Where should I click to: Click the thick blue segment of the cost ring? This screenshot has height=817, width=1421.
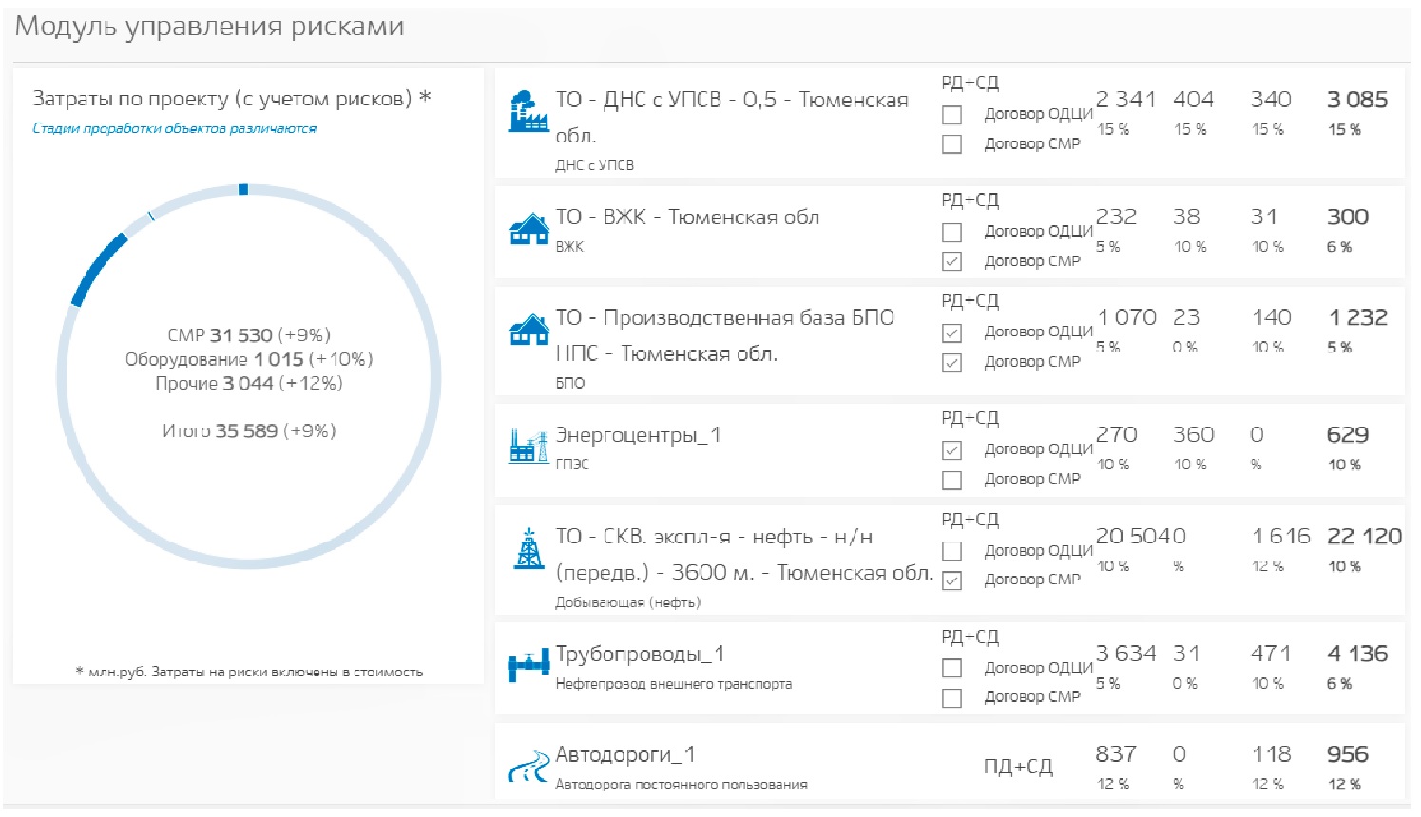(x=97, y=269)
